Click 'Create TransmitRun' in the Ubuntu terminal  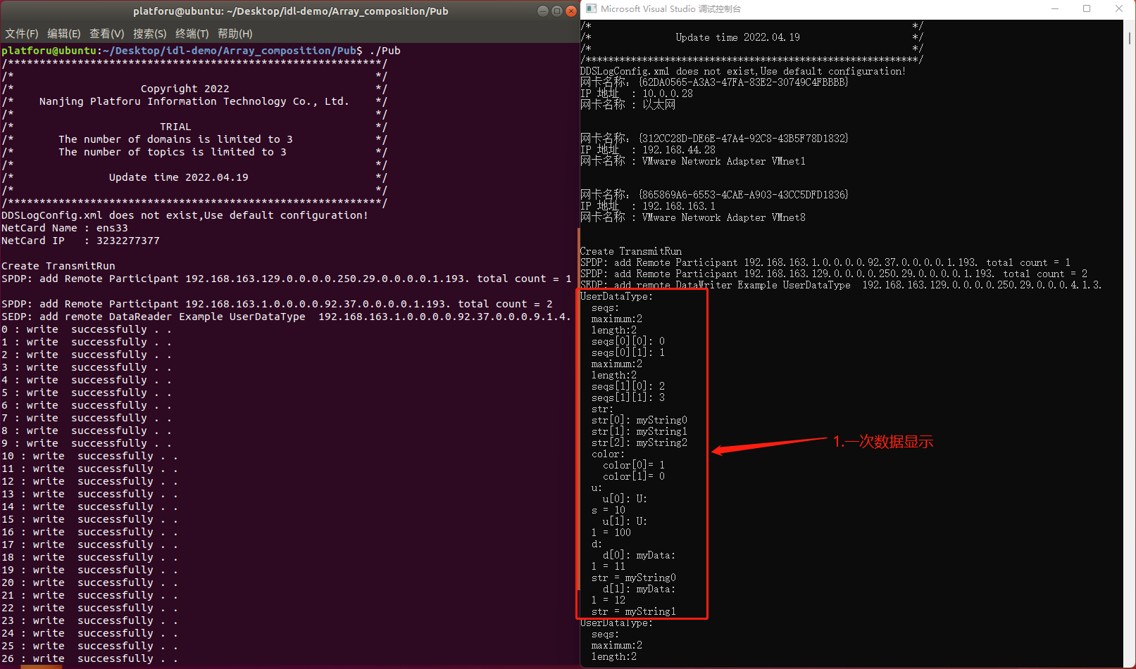(x=58, y=266)
